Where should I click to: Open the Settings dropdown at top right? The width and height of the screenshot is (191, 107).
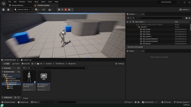coord(184,10)
